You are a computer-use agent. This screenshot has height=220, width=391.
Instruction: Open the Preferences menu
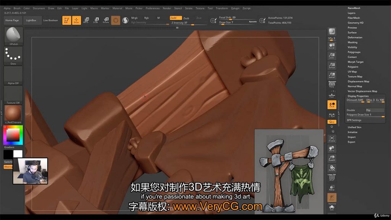coord(153,8)
